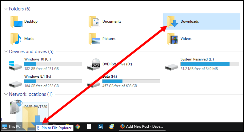Click the Music folder label
Screen dimensions: 244x132
tap(29, 39)
